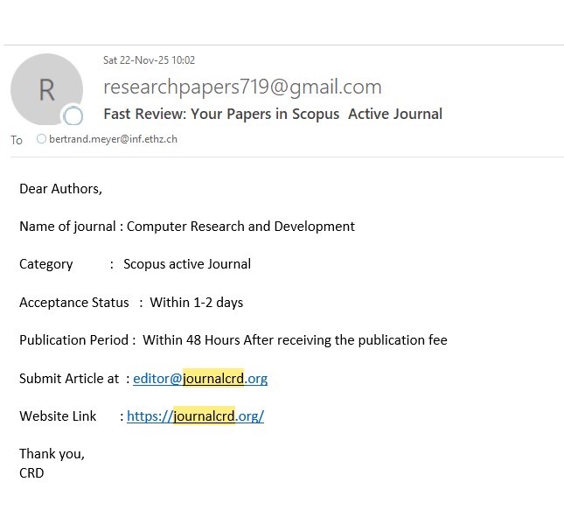Click the Publication Period line about 48 hours

click(x=233, y=340)
